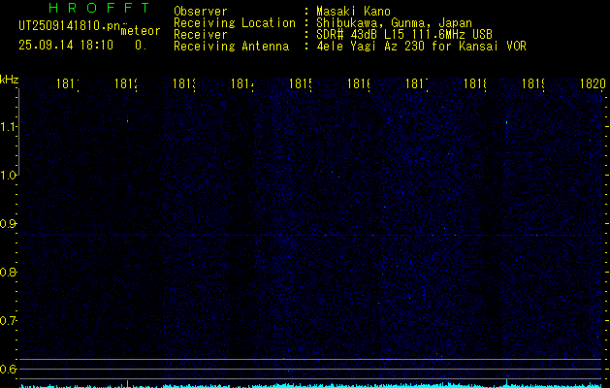610x388 pixels.
Task: Click the SDR# 43dB L15 111.6MHz USB text
Action: tap(404, 35)
